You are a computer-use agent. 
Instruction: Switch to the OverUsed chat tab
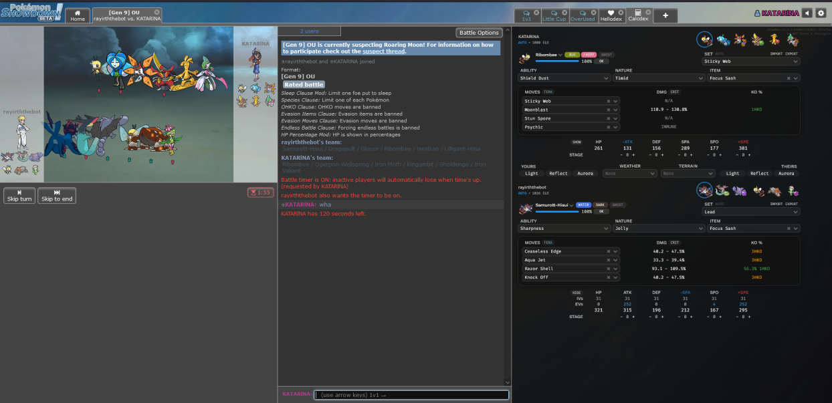click(583, 15)
